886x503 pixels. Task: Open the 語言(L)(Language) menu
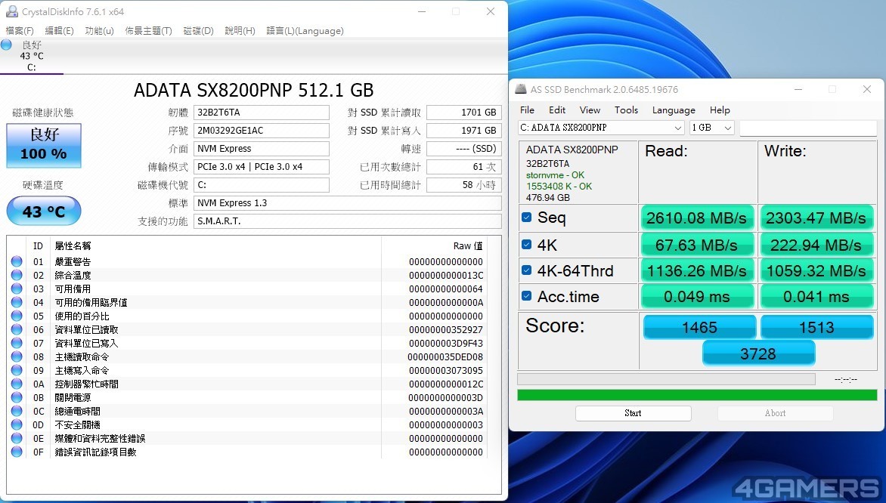(x=305, y=30)
